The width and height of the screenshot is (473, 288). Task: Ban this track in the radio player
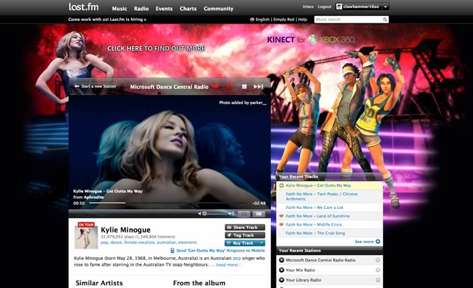click(229, 86)
